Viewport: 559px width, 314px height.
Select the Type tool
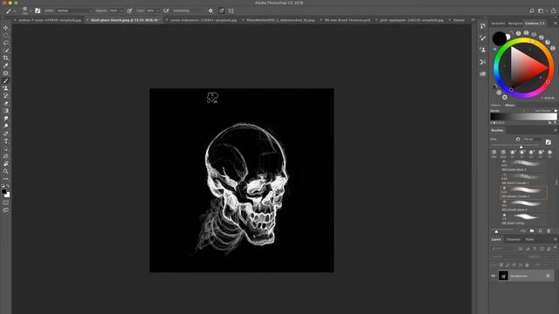pyautogui.click(x=6, y=141)
